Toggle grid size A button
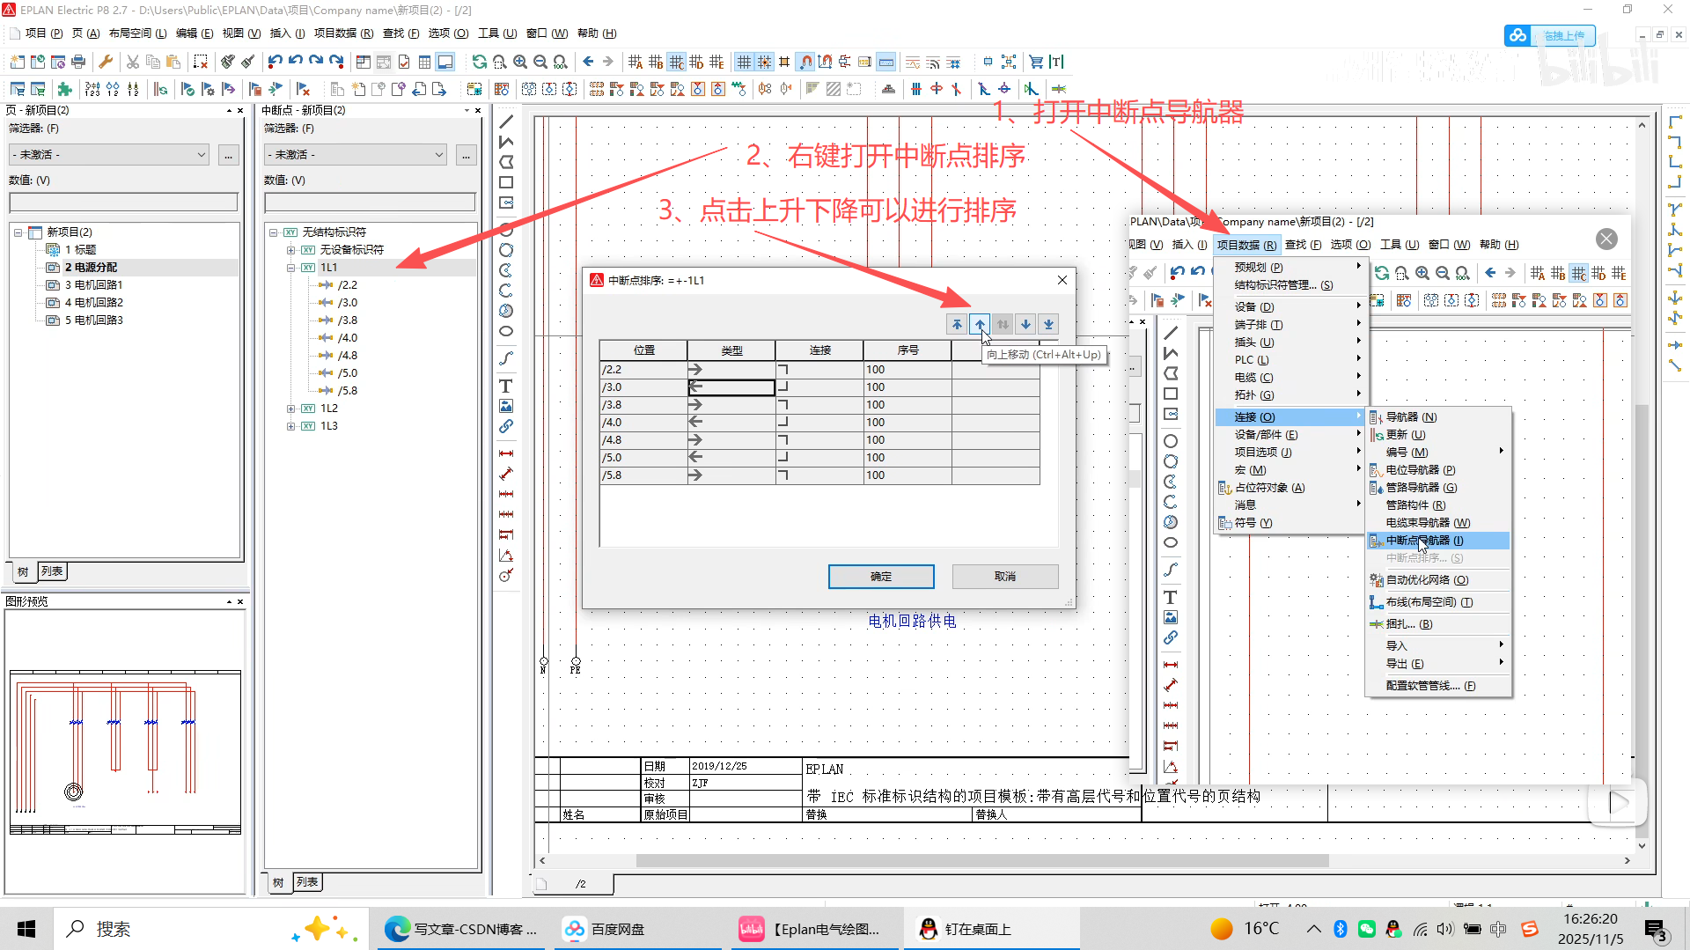Screen dimensions: 1690x950 point(636,62)
